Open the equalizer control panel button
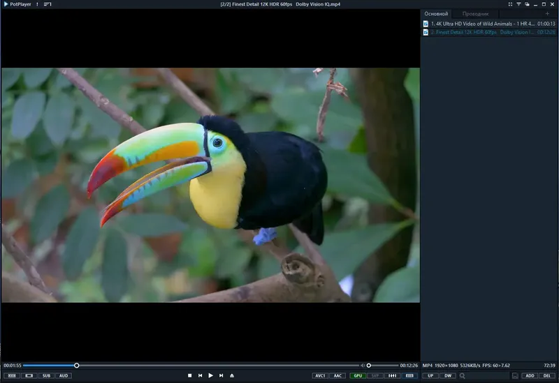Viewport: 559px width, 383px height. coord(392,375)
